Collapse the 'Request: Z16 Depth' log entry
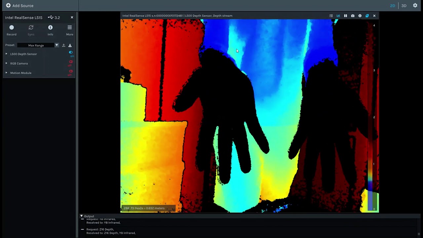This screenshot has width=423, height=238. pos(82,229)
